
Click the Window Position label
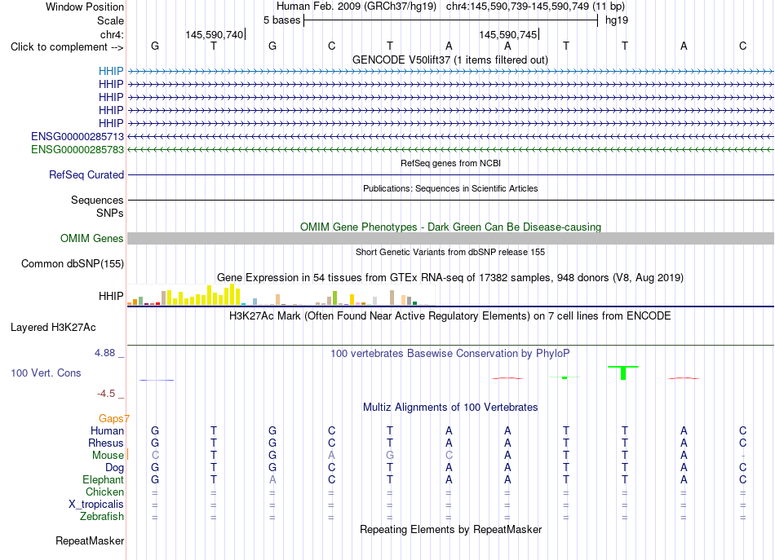(85, 7)
